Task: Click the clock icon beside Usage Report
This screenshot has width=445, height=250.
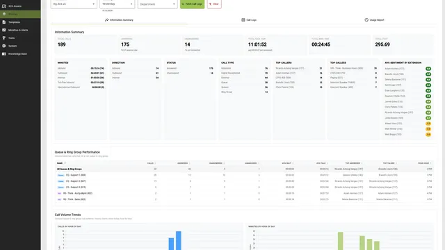Action: click(366, 20)
